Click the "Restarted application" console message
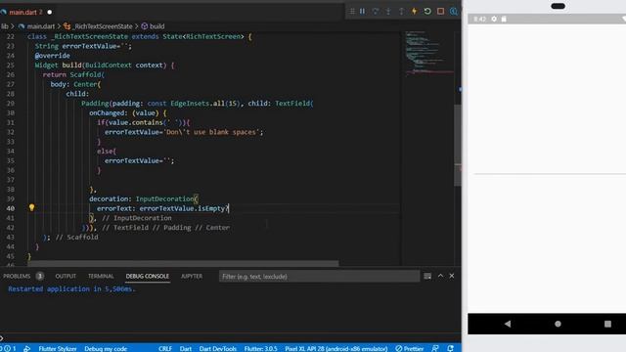This screenshot has height=352, width=626. click(x=71, y=289)
